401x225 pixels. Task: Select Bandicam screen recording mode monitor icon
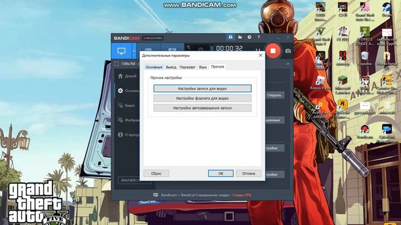pyautogui.click(x=121, y=51)
